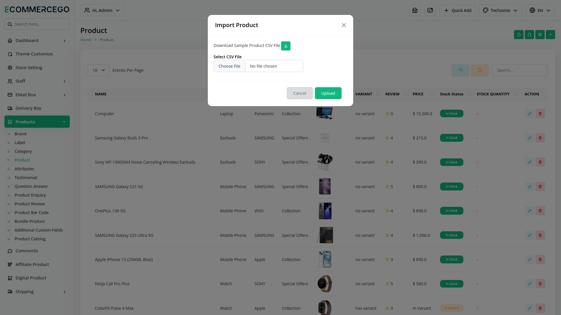Expand the Shipping sidebar menu

tap(37, 292)
